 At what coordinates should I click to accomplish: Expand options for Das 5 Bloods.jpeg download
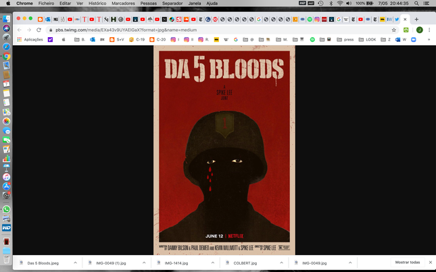point(75,263)
